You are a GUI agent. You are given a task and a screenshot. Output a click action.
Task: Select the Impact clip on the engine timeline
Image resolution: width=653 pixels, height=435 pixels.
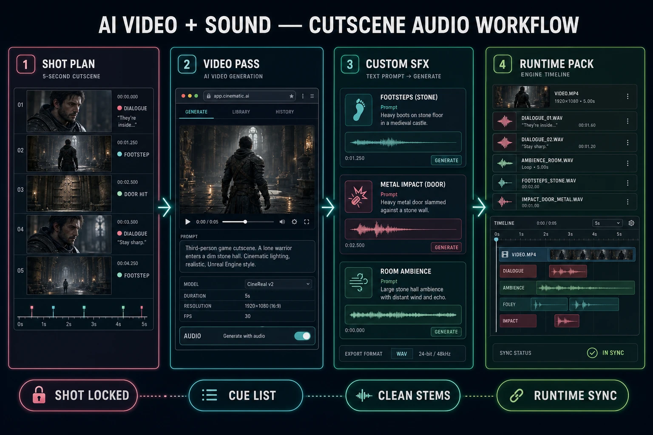[x=567, y=321]
